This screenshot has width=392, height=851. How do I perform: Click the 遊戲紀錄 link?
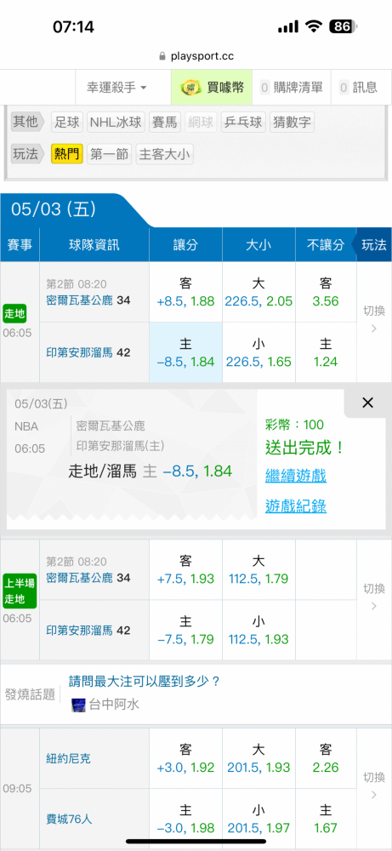click(x=296, y=507)
